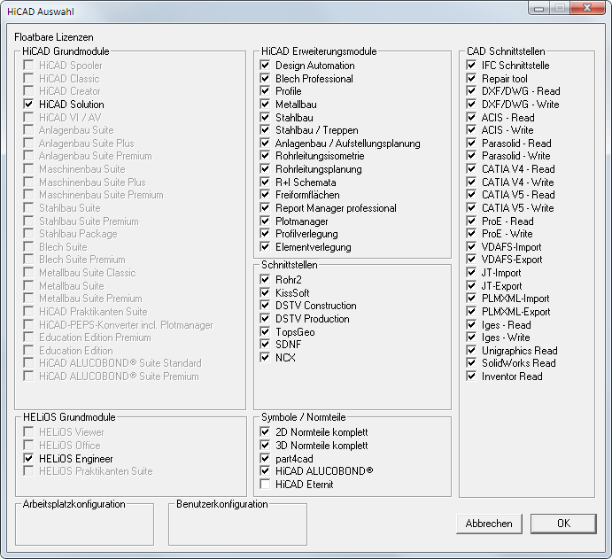The height and width of the screenshot is (559, 612).
Task: Uncheck SDNF interface
Action: [265, 345]
